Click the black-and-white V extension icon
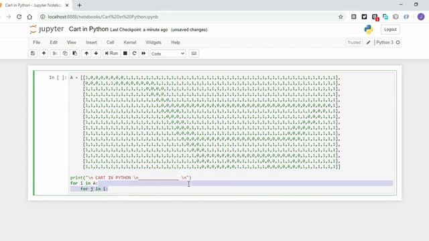Image resolution: width=429 pixels, height=241 pixels. coord(364,17)
